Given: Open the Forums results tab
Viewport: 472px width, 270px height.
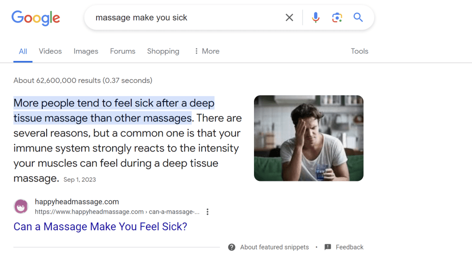Looking at the screenshot, I should pyautogui.click(x=122, y=51).
